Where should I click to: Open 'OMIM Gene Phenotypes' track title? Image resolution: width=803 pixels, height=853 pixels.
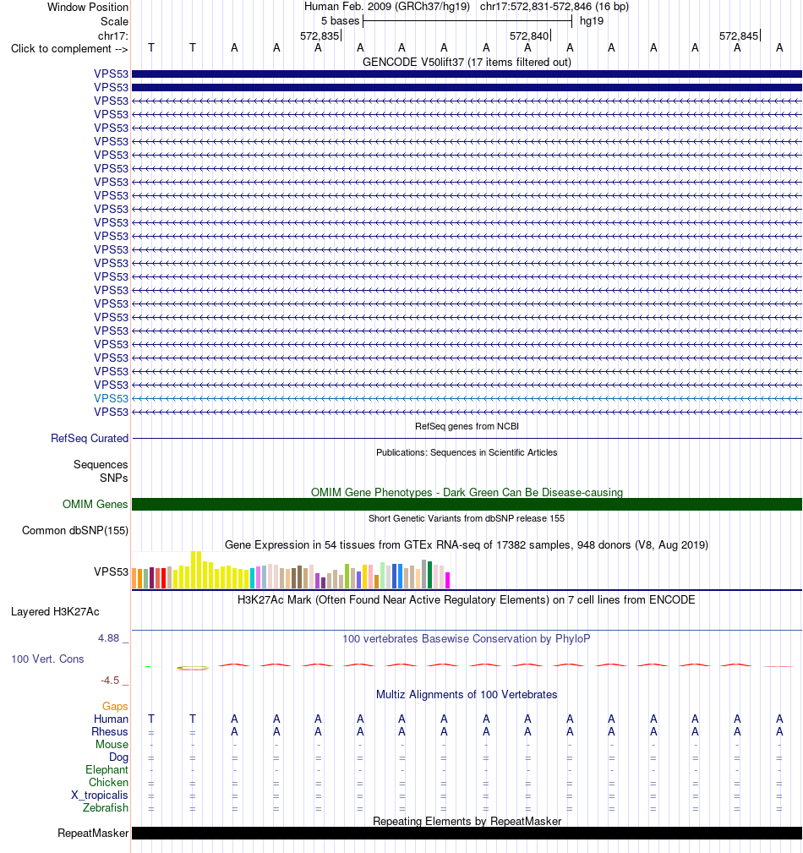tap(467, 492)
